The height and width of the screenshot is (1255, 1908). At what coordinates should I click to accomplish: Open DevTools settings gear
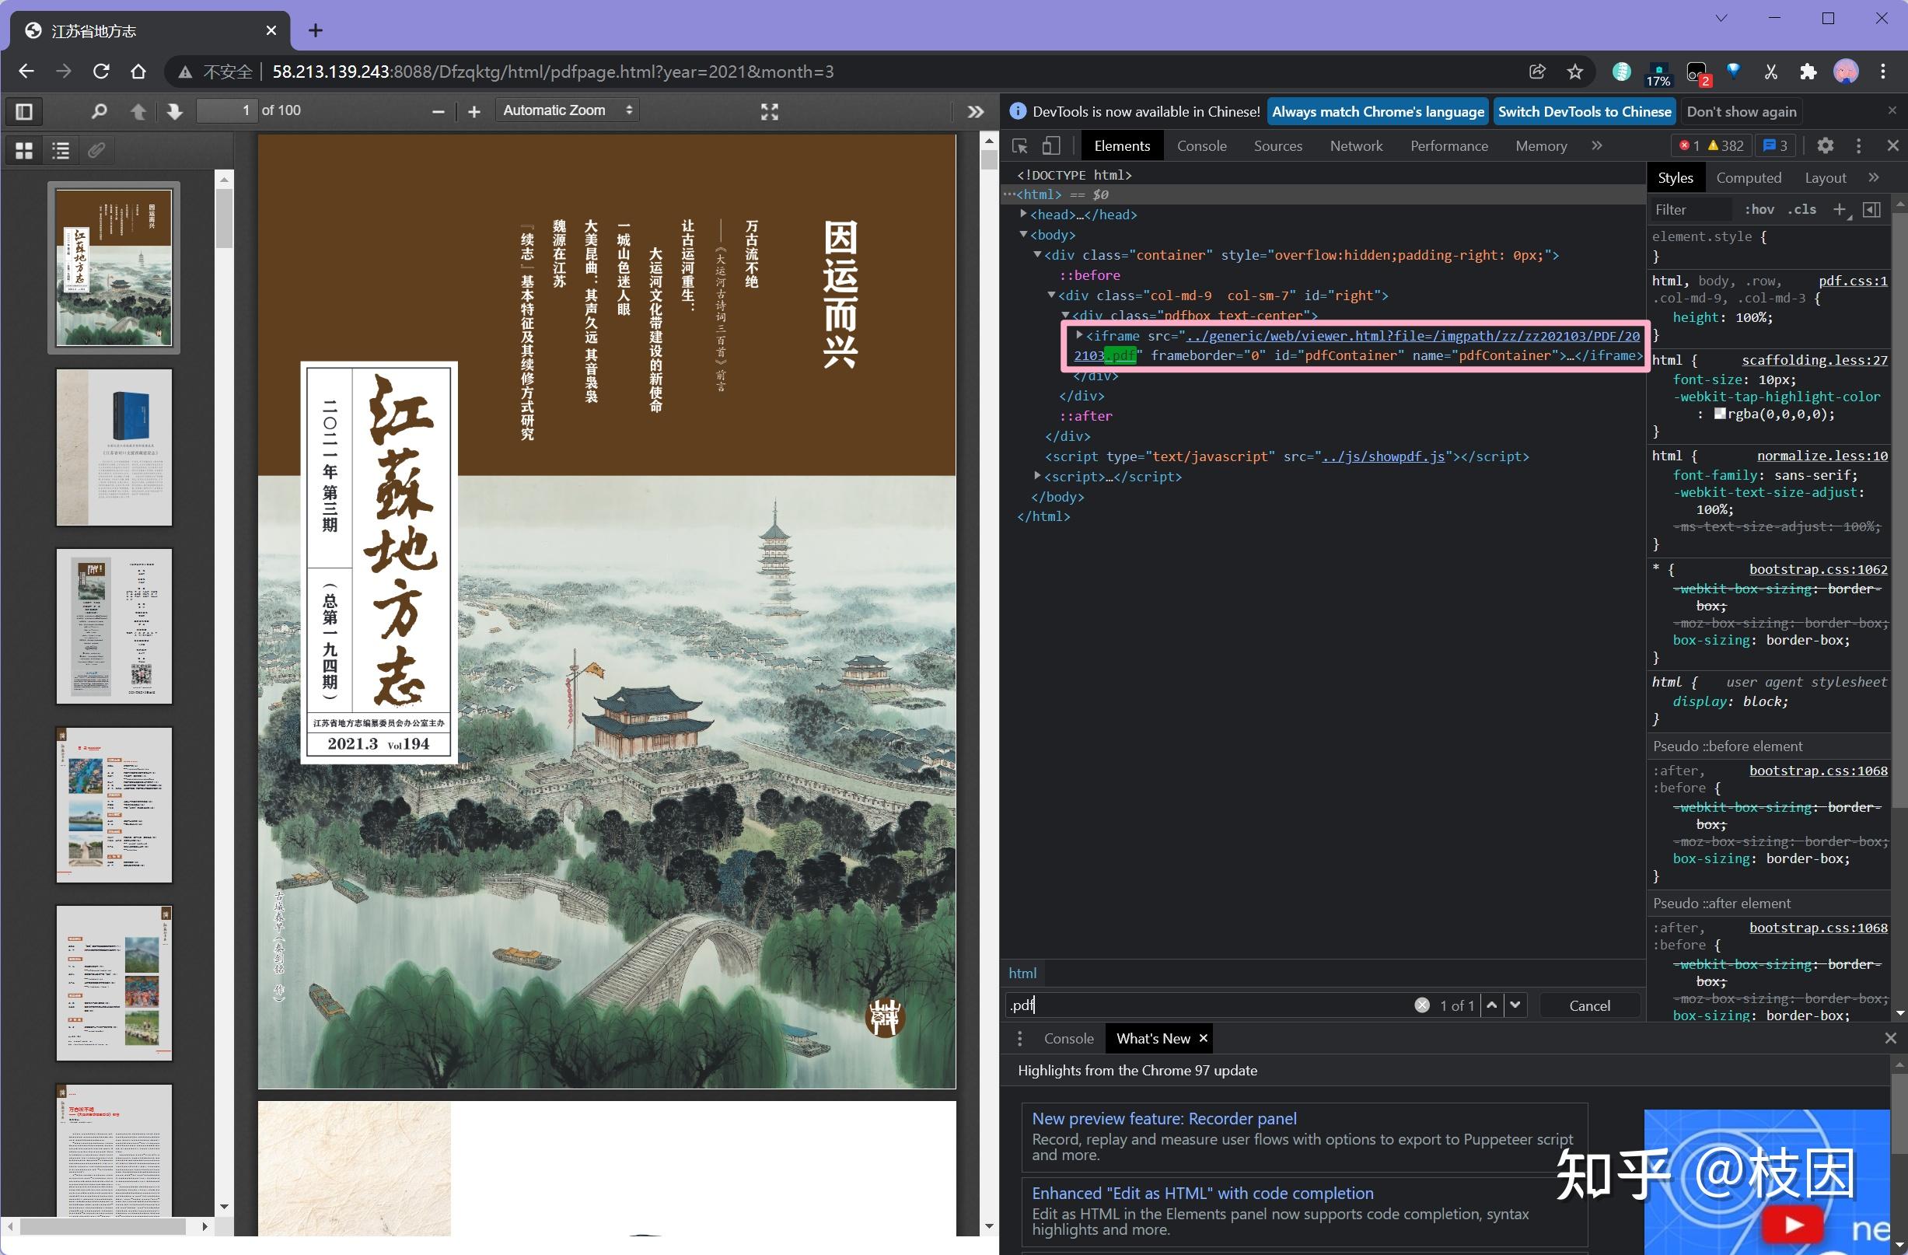click(x=1826, y=146)
